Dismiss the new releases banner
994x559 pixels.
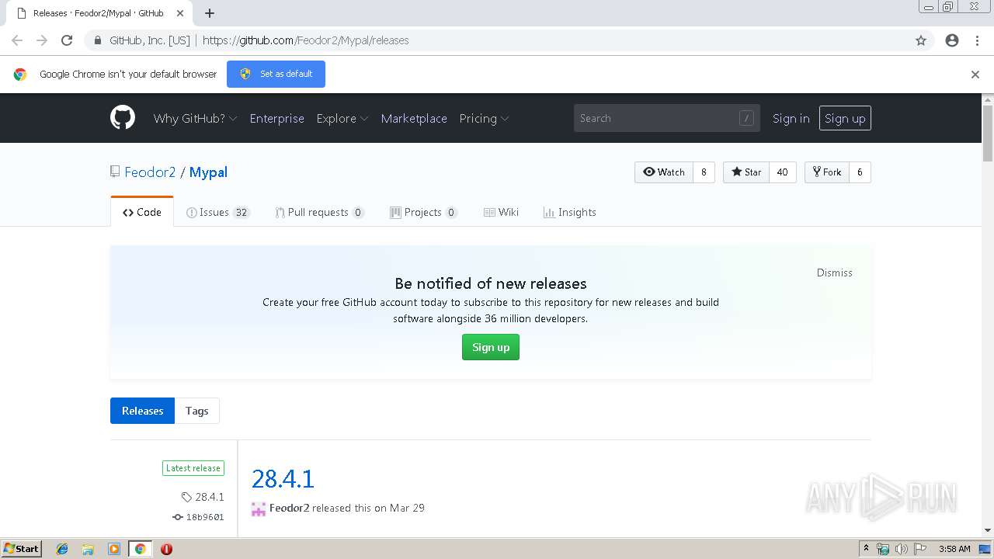(x=835, y=273)
